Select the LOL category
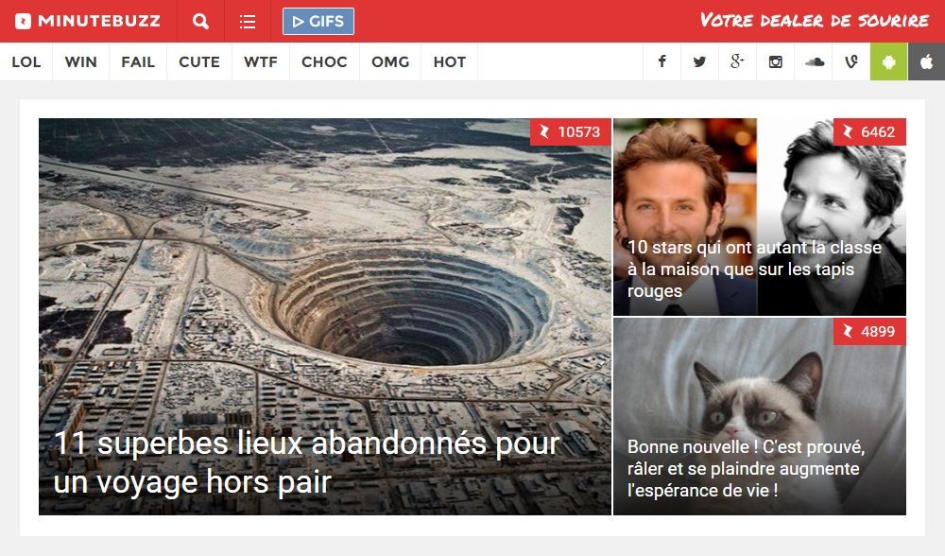945x556 pixels. (26, 61)
